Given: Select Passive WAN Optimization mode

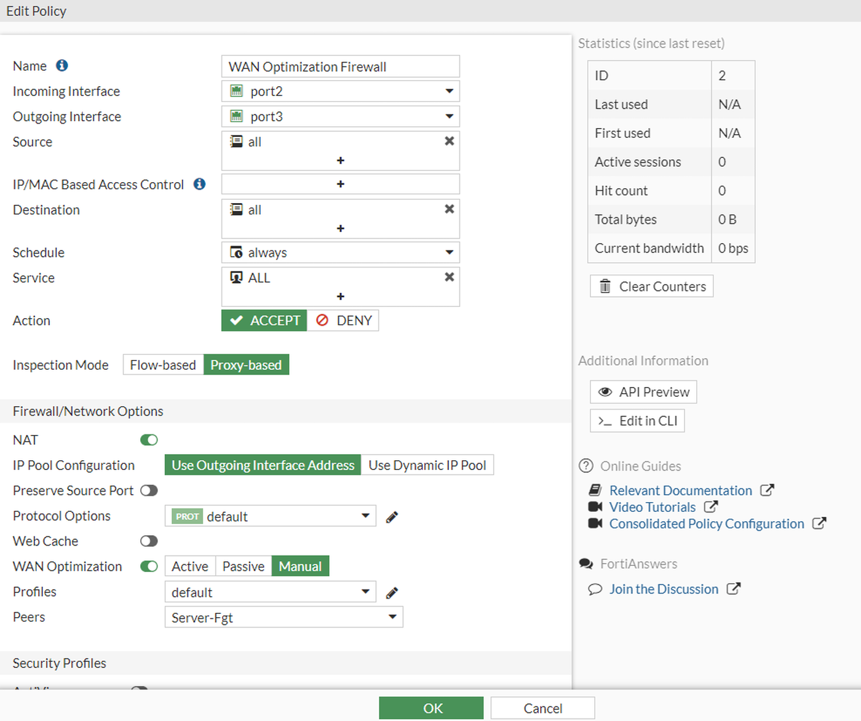Looking at the screenshot, I should click(243, 566).
